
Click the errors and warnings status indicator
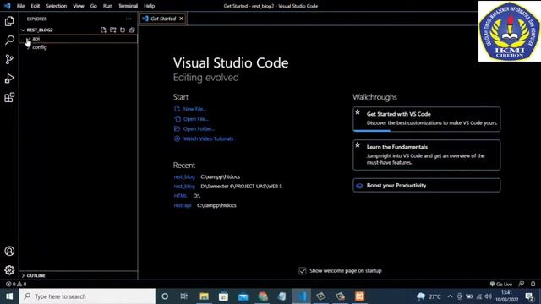pos(16,284)
